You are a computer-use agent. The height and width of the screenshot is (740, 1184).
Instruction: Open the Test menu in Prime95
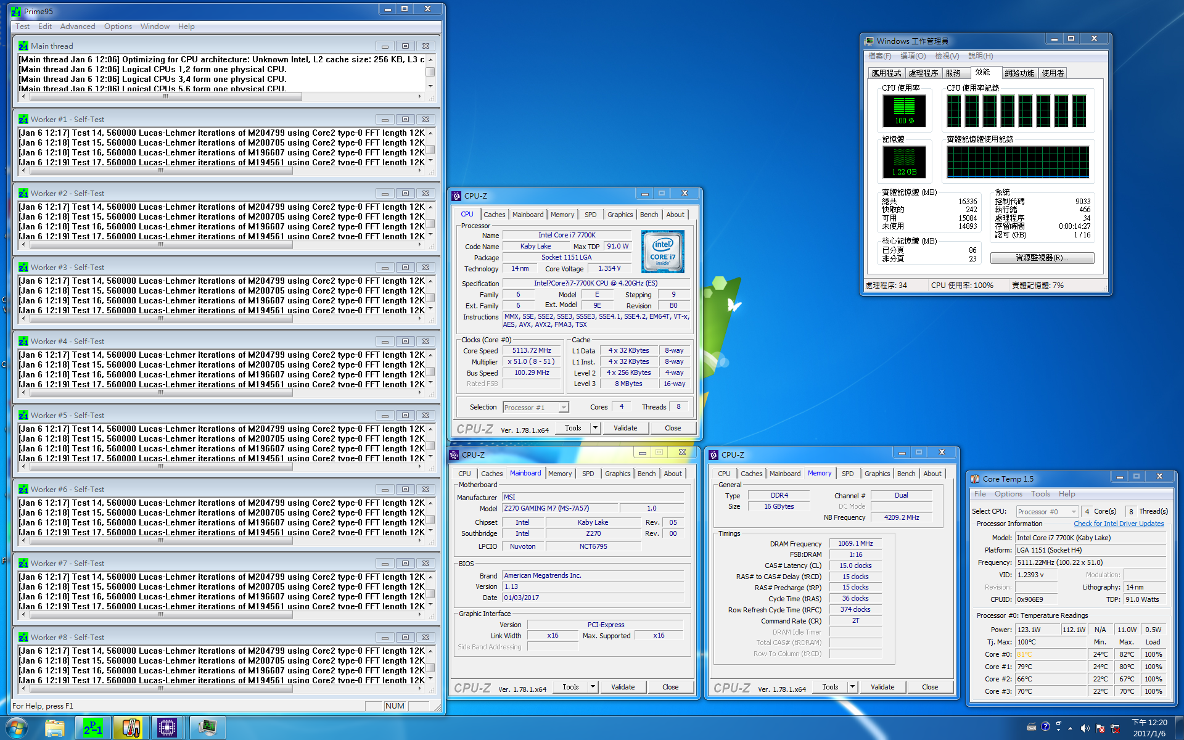tap(22, 27)
